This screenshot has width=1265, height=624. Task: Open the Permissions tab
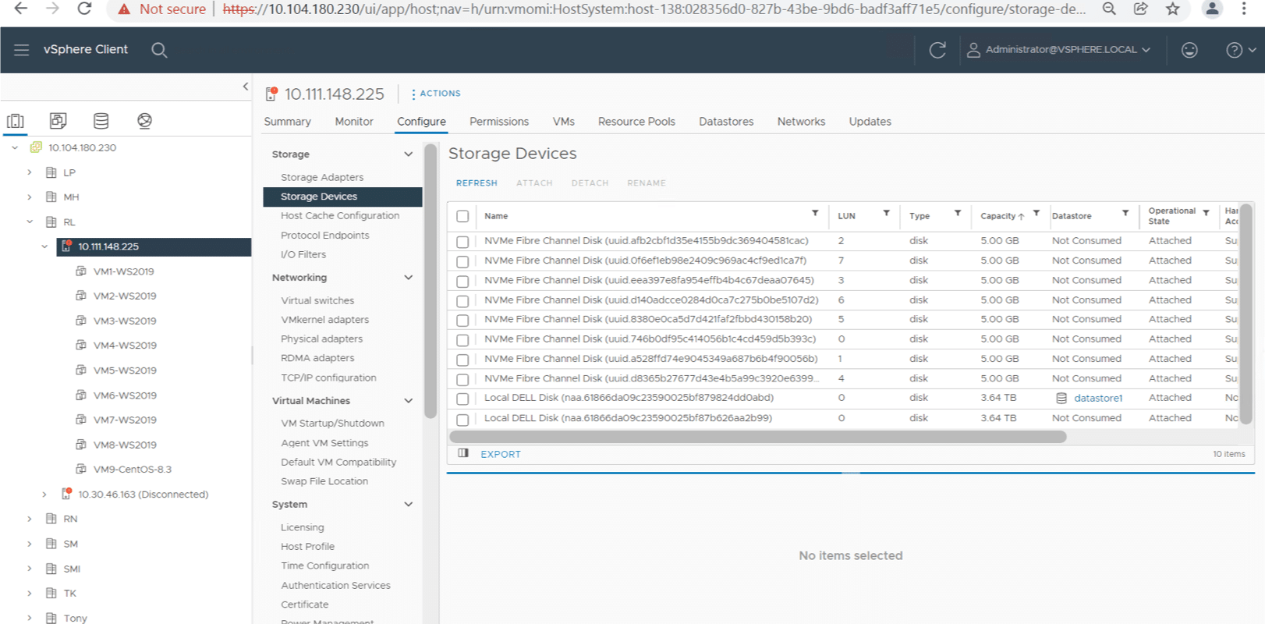[499, 122]
